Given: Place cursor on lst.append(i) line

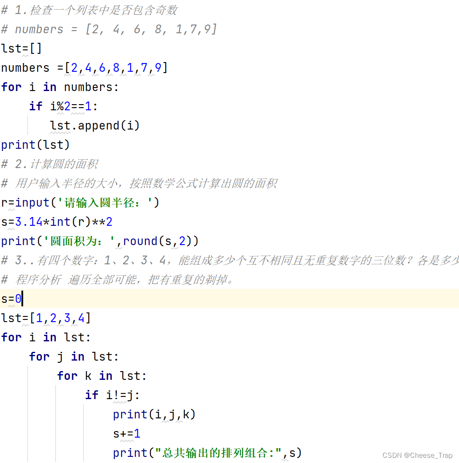Looking at the screenshot, I should [94, 126].
